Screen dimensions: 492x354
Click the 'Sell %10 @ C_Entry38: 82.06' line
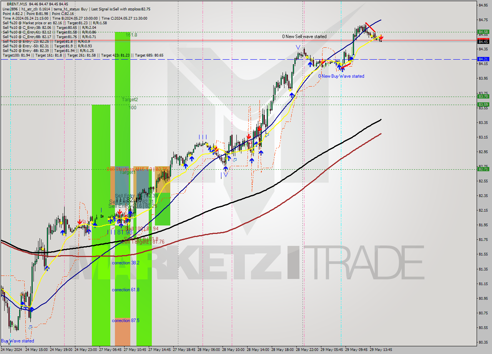pos(49,27)
